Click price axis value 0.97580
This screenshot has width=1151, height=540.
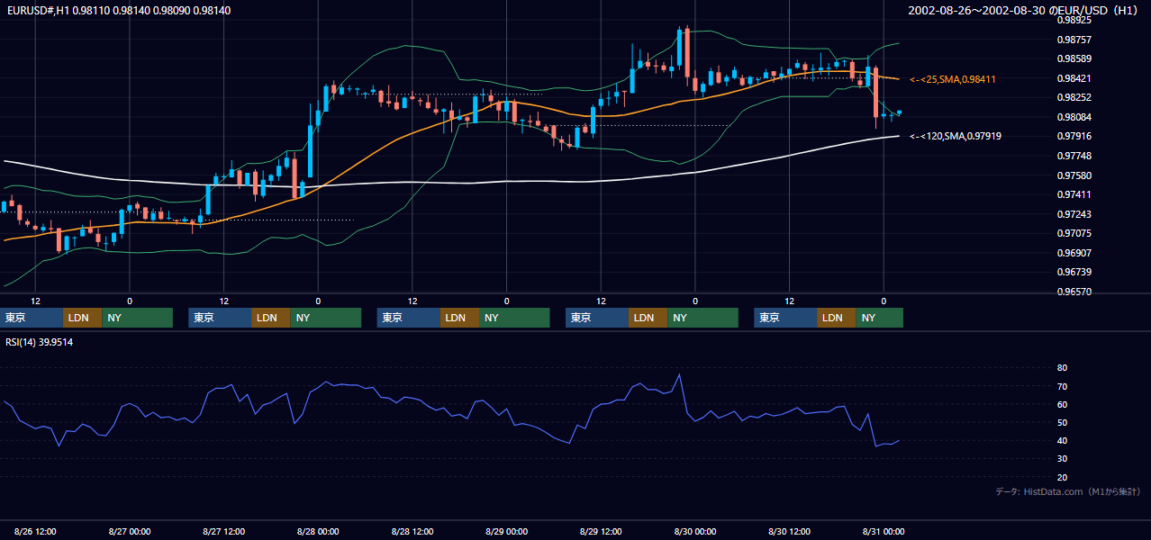[1074, 175]
